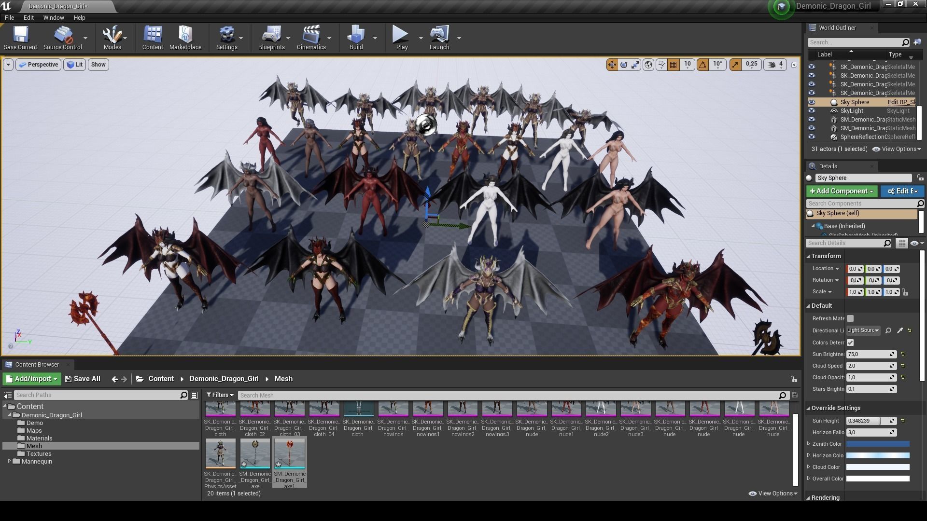Open the Modes toolbar icon

coord(112,38)
